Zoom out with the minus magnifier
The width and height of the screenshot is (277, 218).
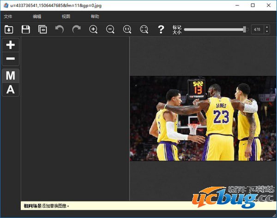point(110,29)
